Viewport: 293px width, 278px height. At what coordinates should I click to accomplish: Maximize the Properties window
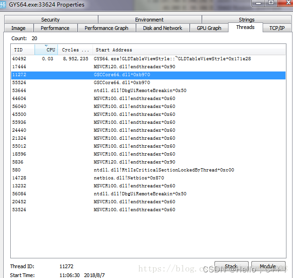coord(271,3)
